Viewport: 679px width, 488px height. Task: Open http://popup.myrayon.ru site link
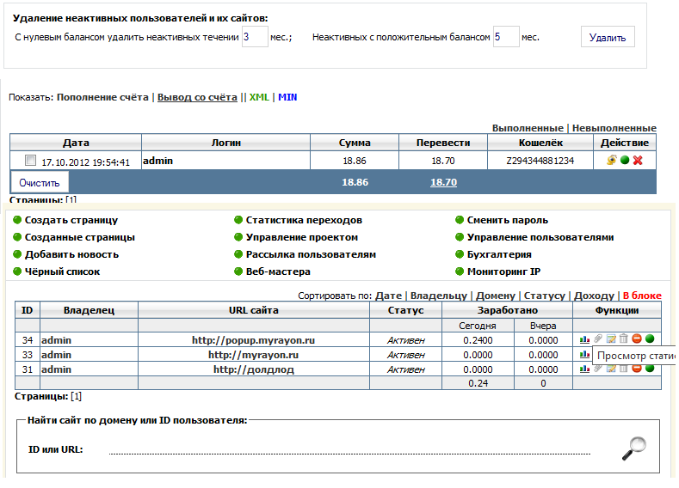tap(253, 340)
